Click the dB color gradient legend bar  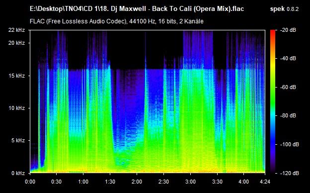click(273, 101)
